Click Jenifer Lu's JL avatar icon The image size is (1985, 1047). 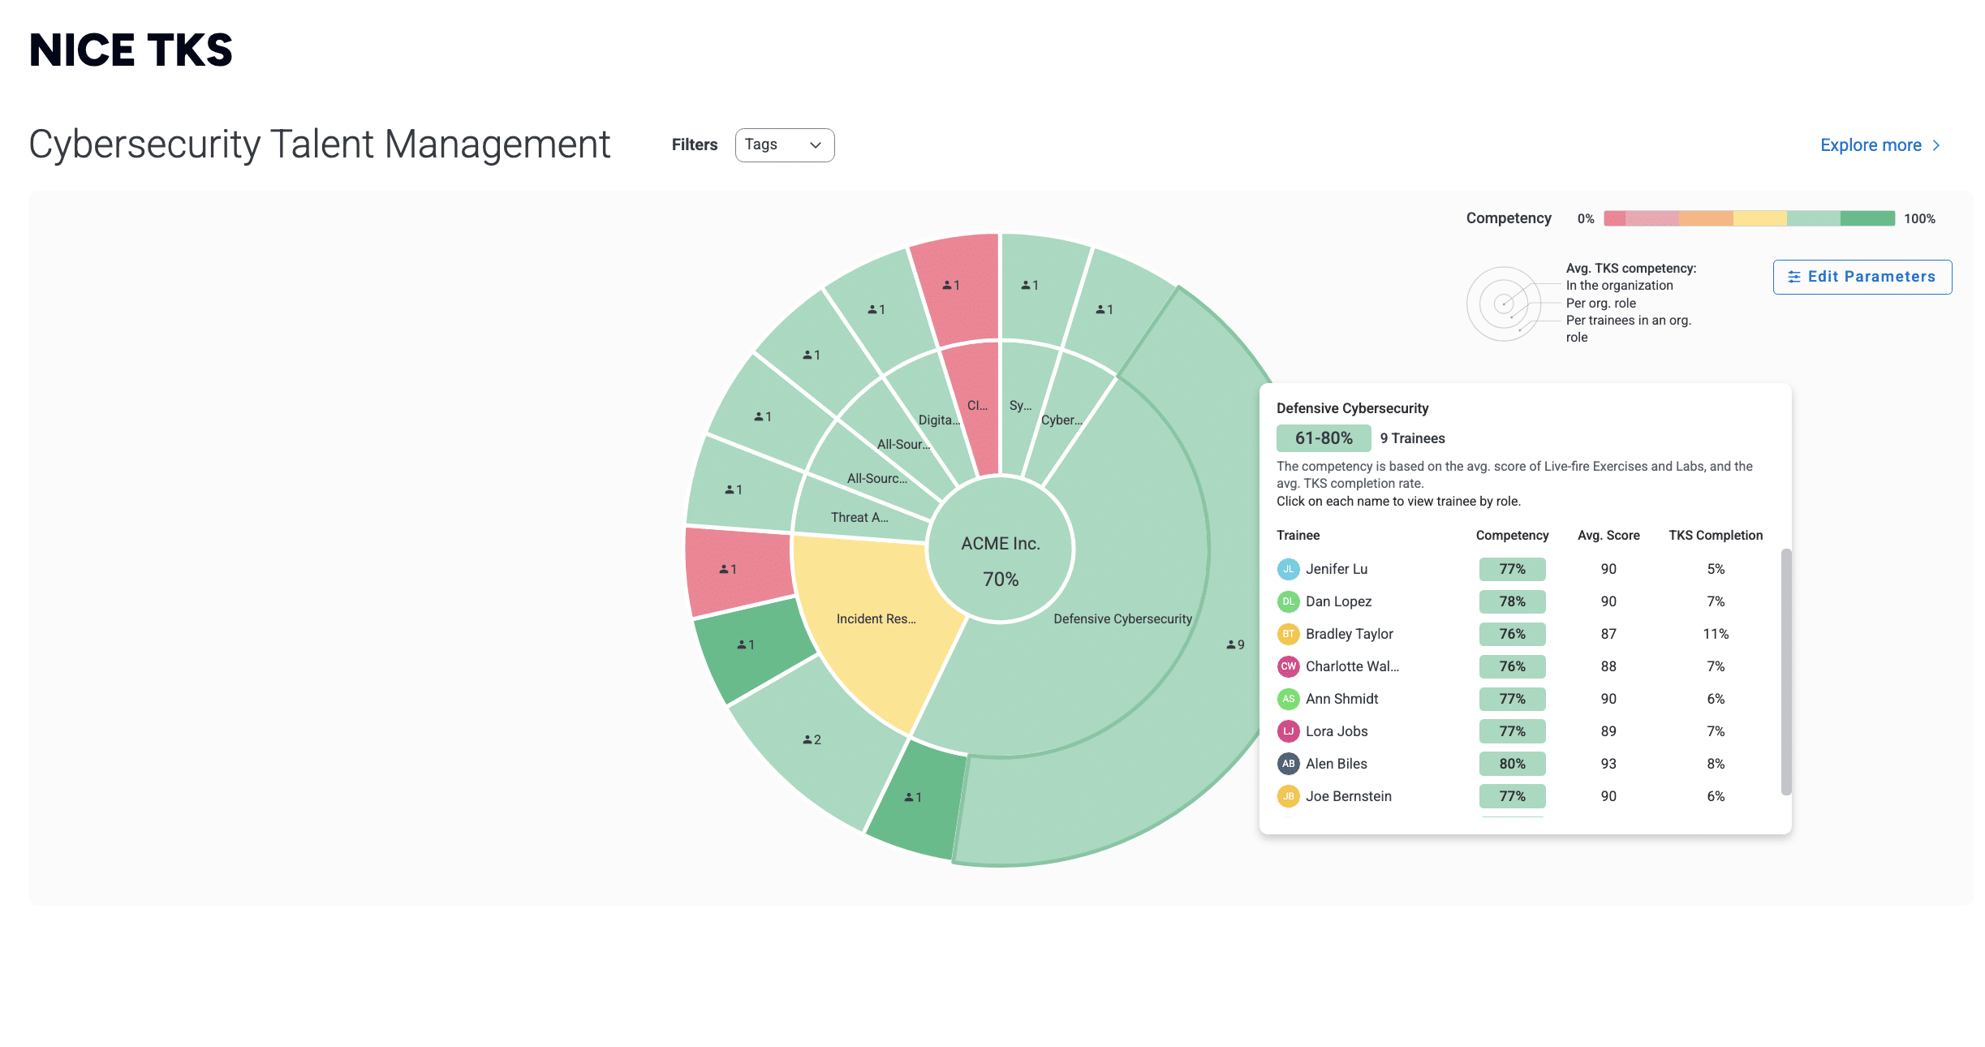click(1288, 569)
